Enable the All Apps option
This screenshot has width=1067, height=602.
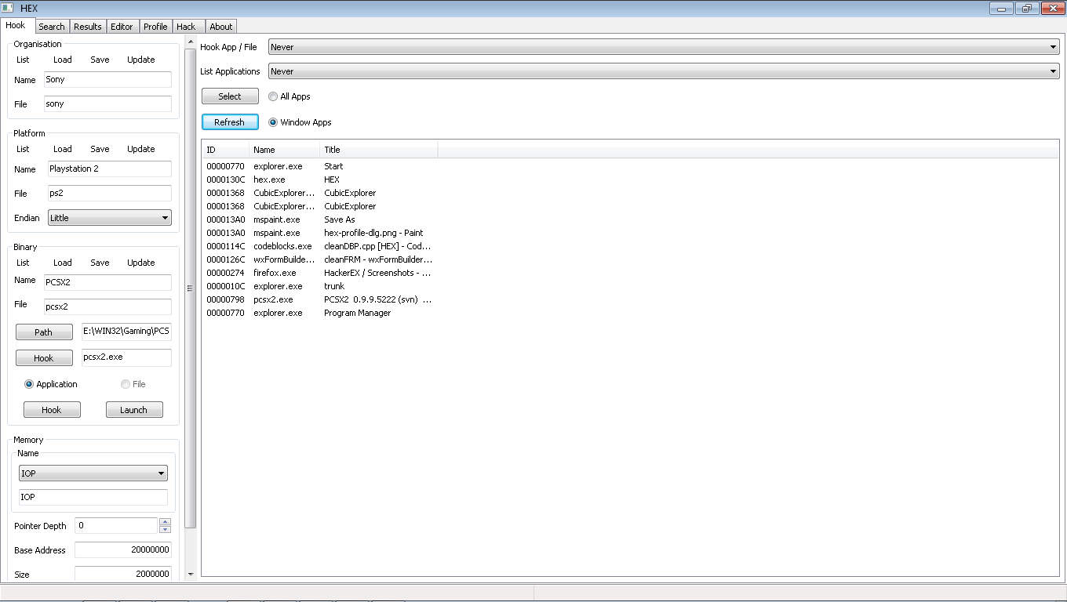tap(273, 96)
